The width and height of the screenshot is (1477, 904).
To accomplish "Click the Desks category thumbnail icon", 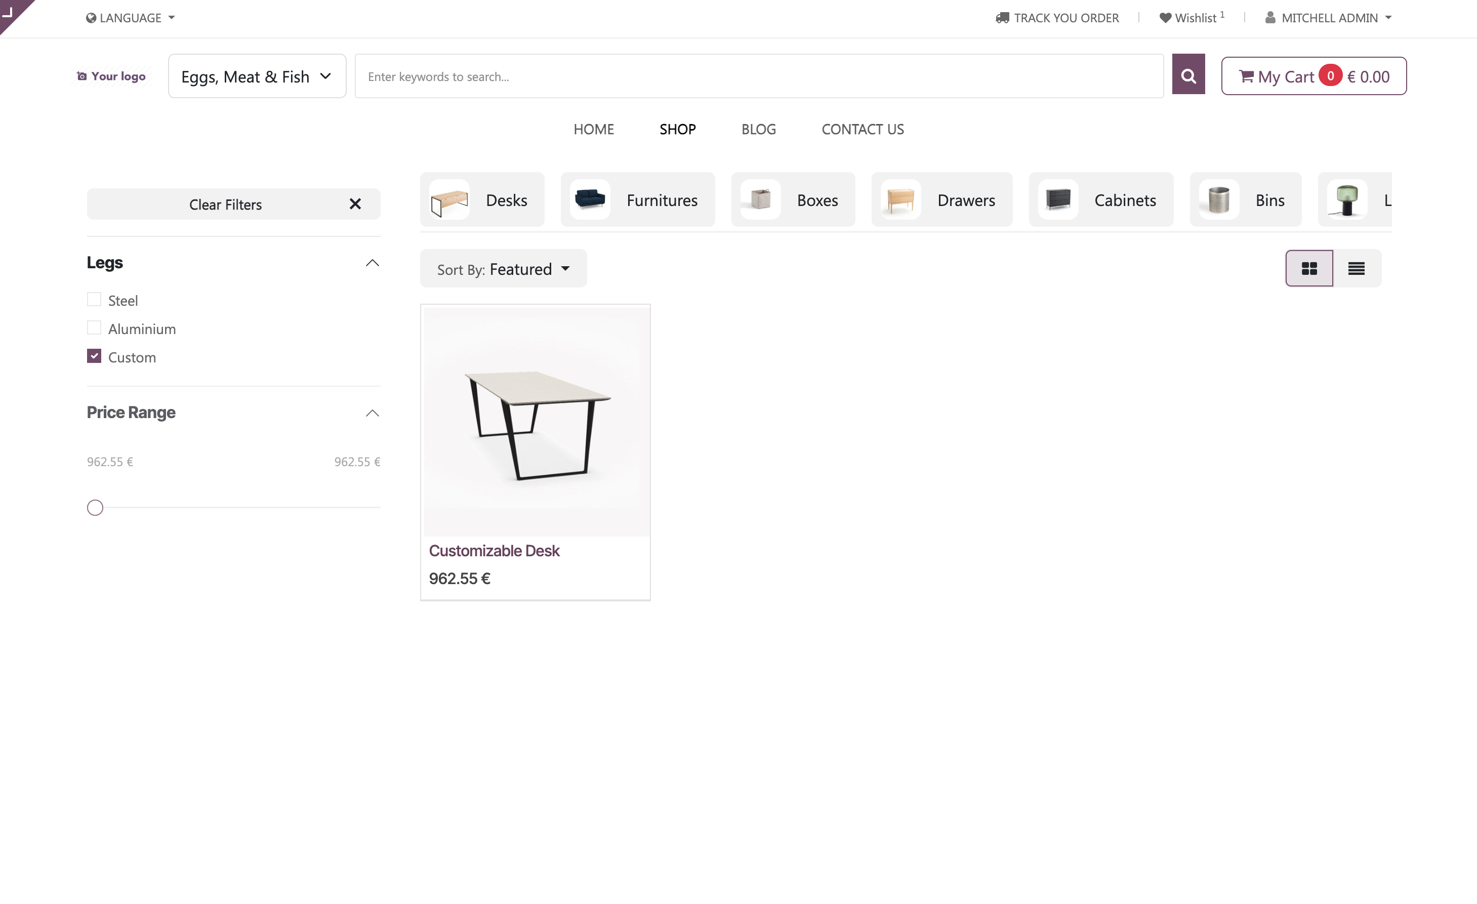I will [x=449, y=200].
